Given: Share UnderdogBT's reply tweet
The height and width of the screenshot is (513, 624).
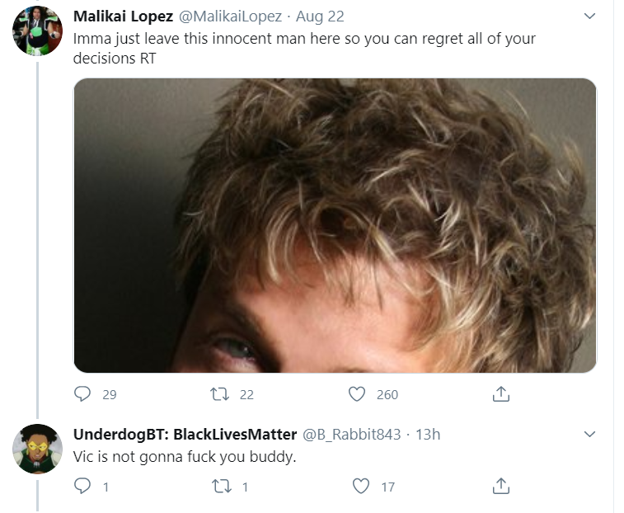Looking at the screenshot, I should (501, 486).
